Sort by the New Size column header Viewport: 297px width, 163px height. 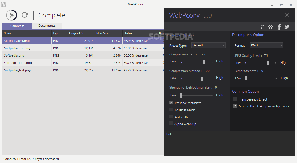click(x=109, y=33)
